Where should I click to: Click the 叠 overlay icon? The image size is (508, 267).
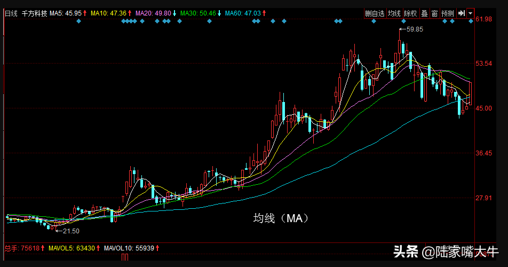pyautogui.click(x=425, y=13)
